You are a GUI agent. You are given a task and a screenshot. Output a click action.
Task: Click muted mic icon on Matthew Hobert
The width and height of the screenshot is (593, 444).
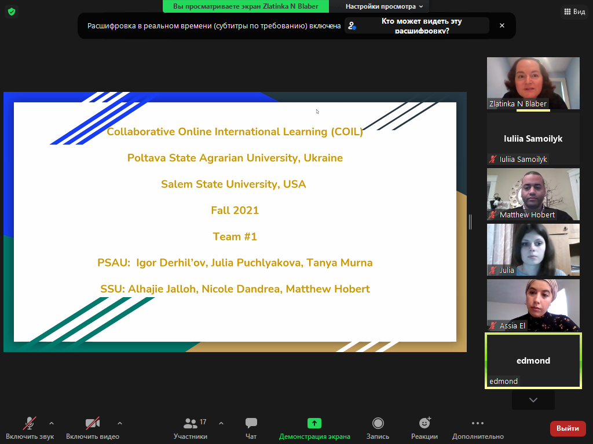[x=492, y=215]
